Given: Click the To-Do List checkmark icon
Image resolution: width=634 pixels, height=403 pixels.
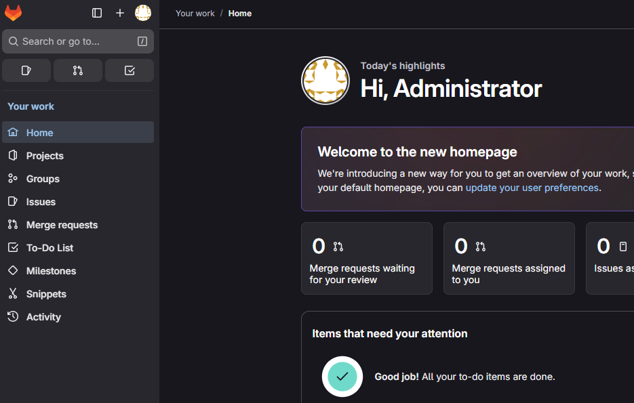Looking at the screenshot, I should pos(13,247).
